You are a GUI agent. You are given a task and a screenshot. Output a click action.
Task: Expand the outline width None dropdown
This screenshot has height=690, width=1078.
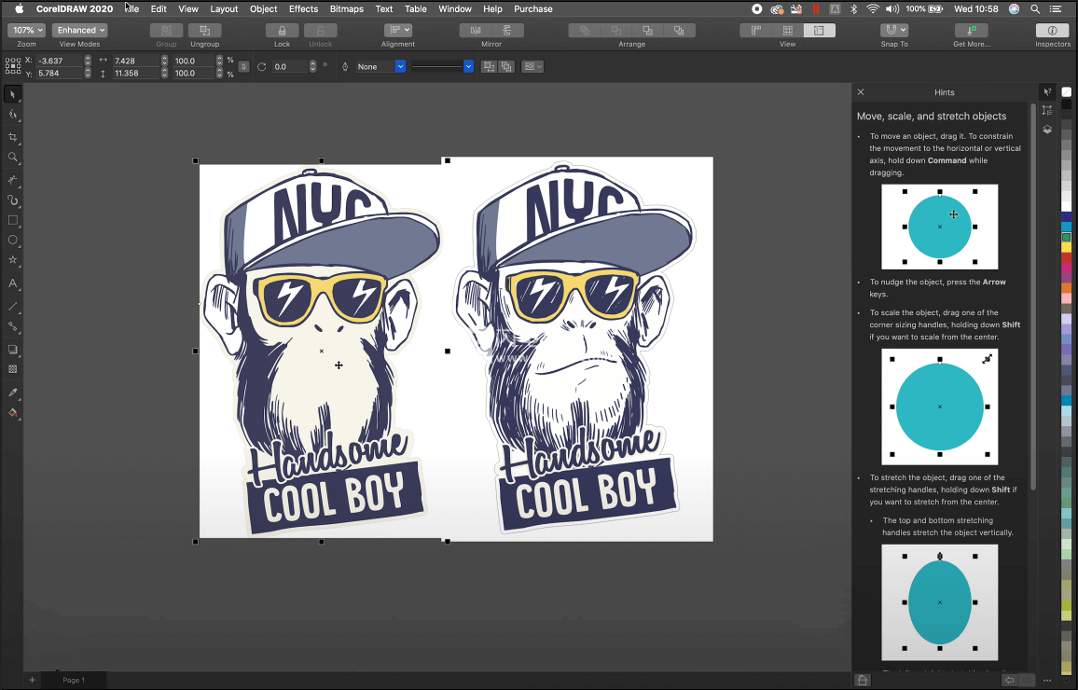(x=400, y=67)
